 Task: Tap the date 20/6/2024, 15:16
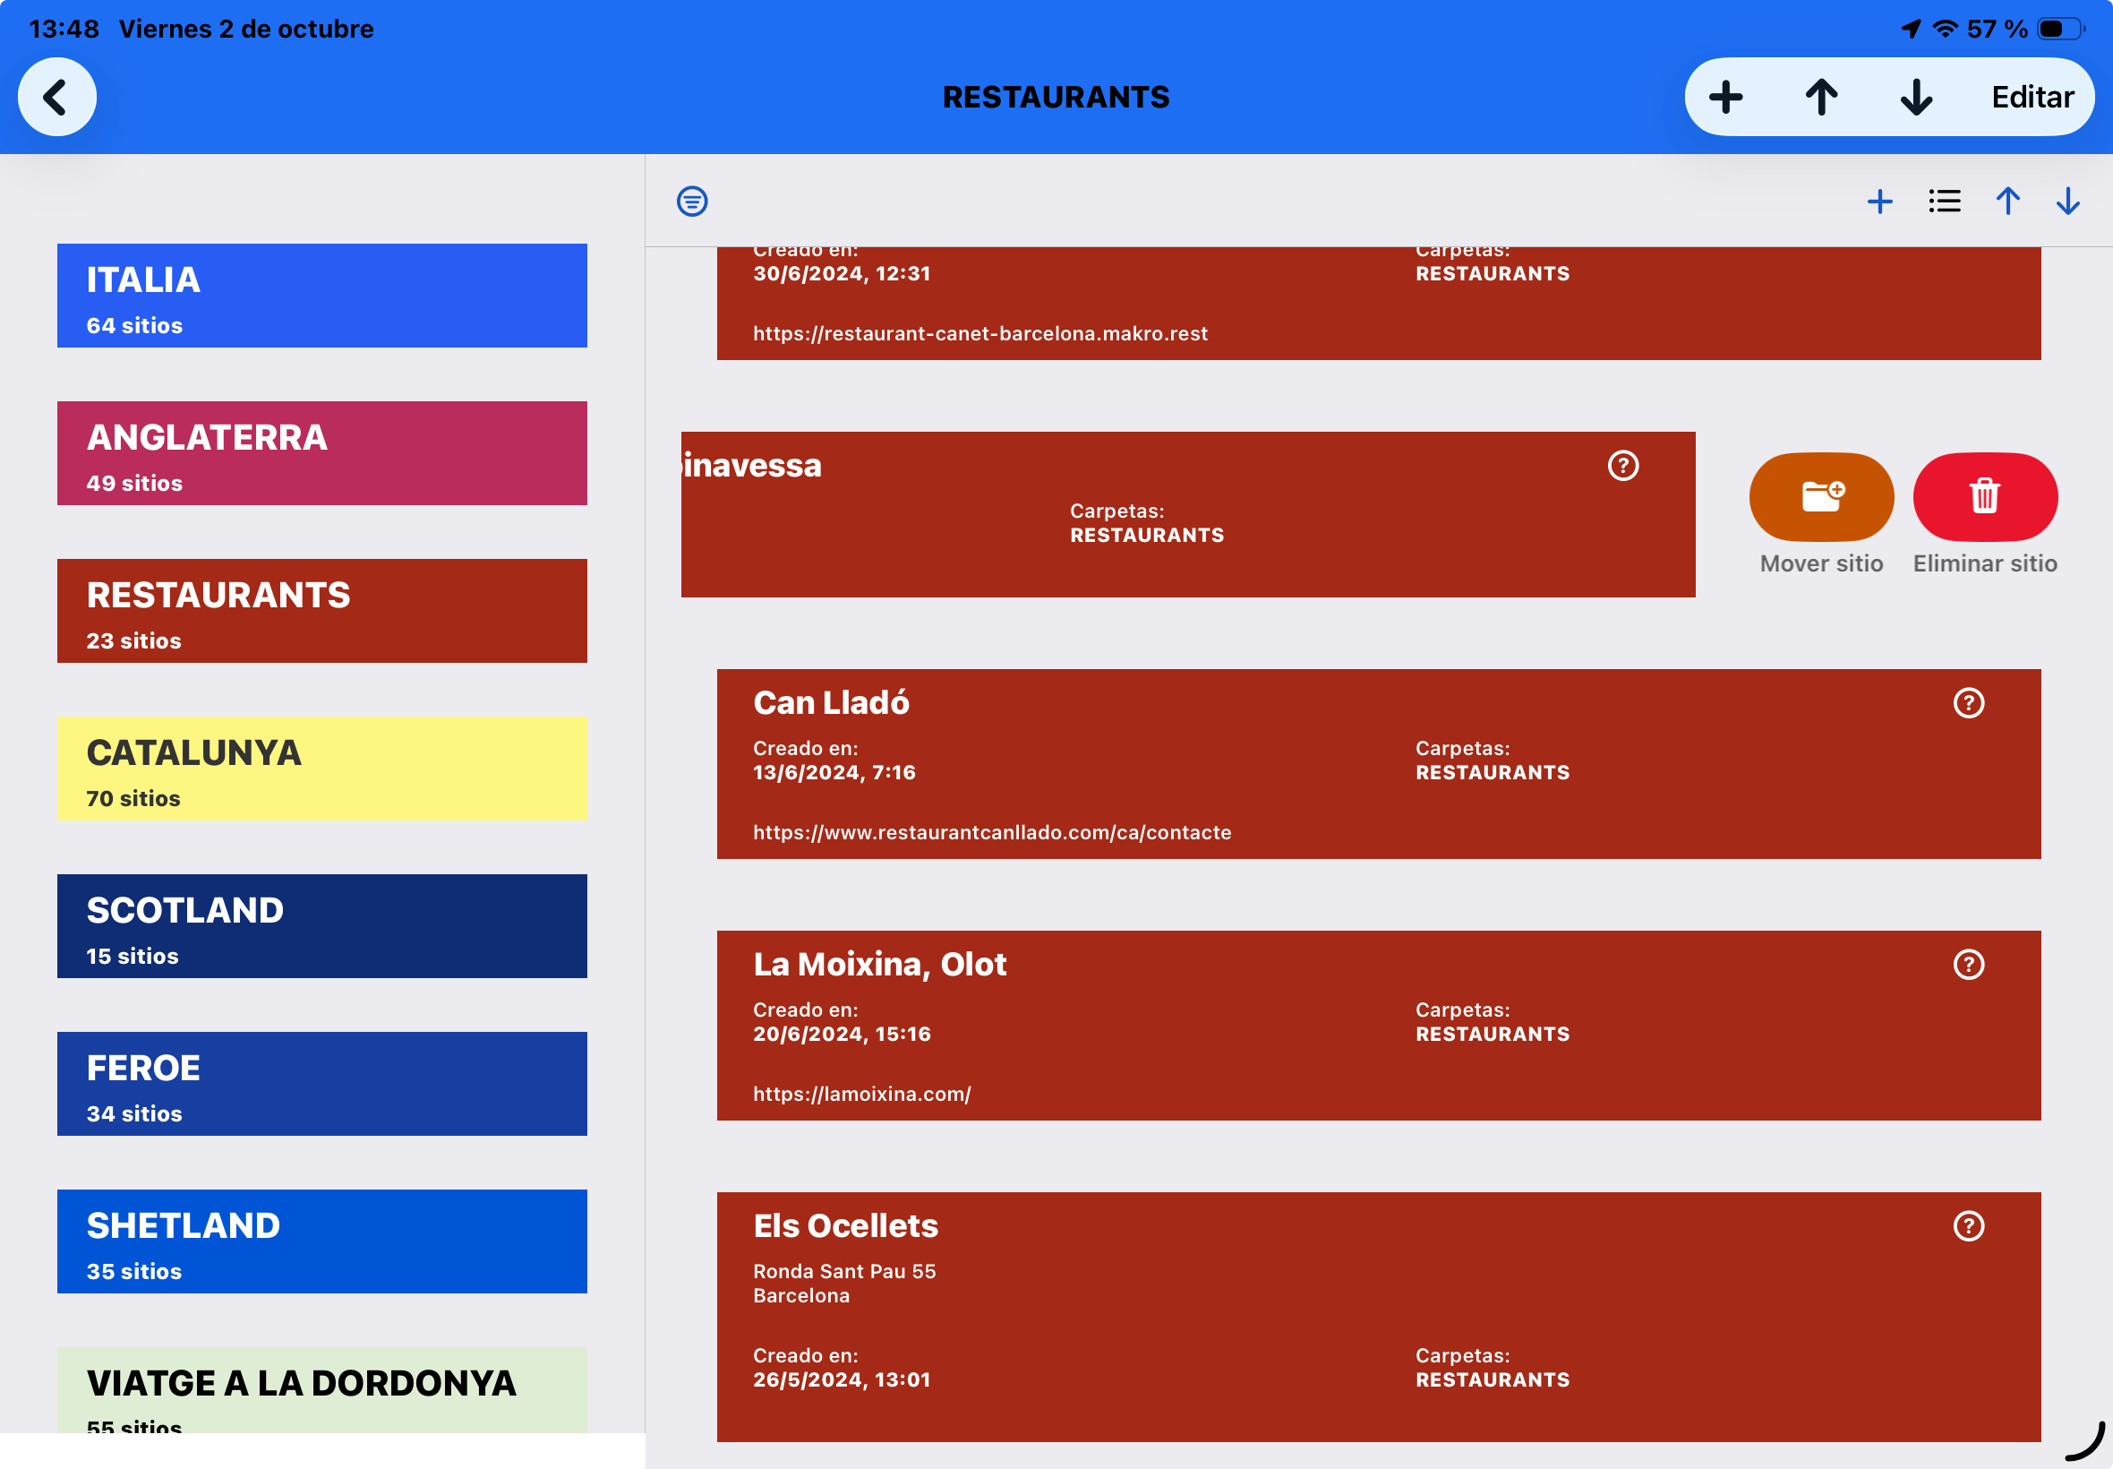point(842,1034)
